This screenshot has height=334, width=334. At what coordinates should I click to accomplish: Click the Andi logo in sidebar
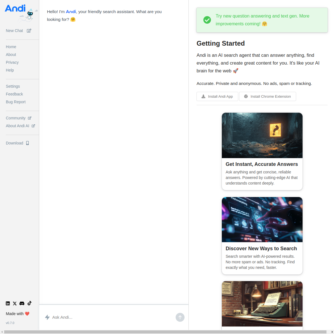coord(19,13)
